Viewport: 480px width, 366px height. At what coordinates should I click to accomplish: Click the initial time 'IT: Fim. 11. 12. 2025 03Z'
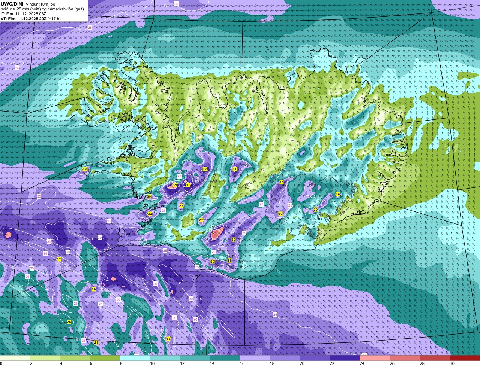pos(24,14)
